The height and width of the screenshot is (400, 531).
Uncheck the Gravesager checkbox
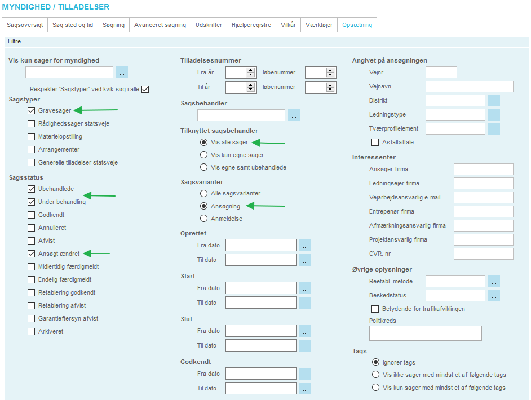(x=32, y=110)
